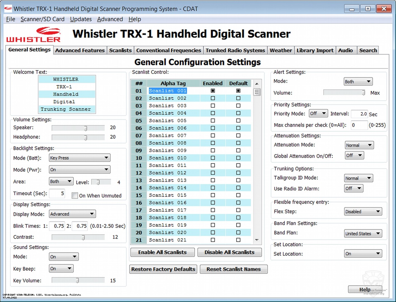Open the Priority Mode dropdown
The image size is (396, 302).
pyautogui.click(x=318, y=113)
